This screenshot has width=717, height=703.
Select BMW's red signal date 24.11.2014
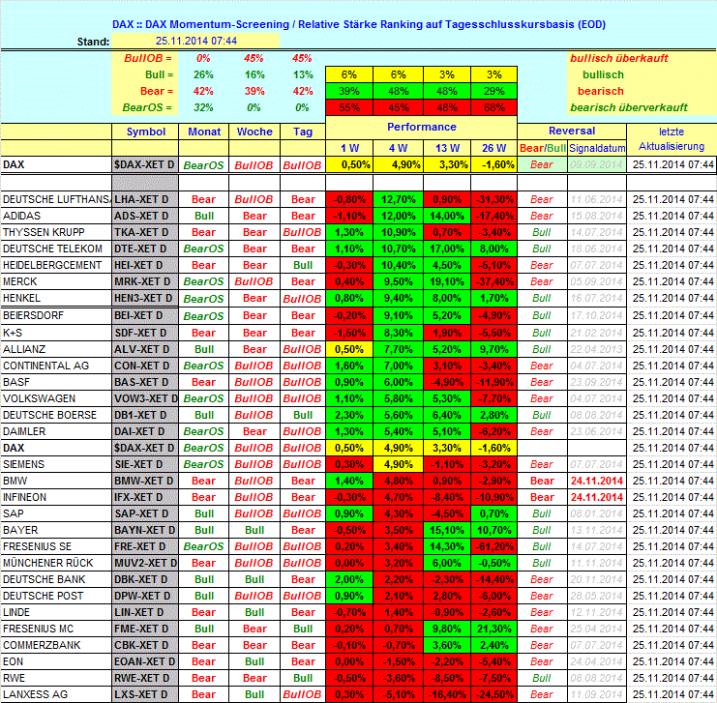point(596,480)
